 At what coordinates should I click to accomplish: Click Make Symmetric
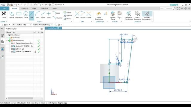click(138, 16)
